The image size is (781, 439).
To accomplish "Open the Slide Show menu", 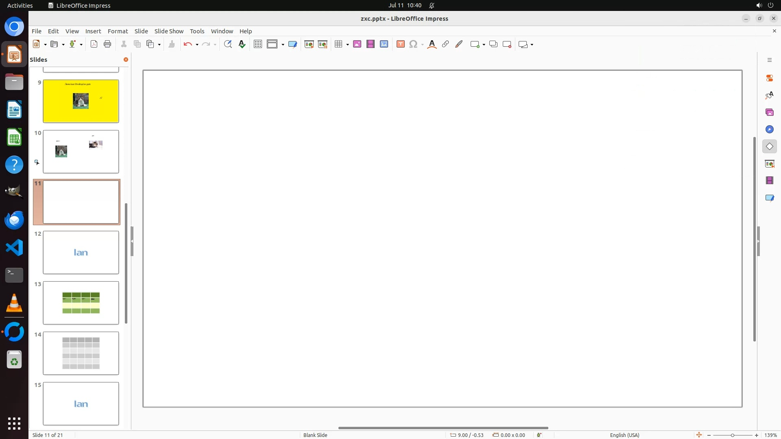I will click(x=169, y=31).
